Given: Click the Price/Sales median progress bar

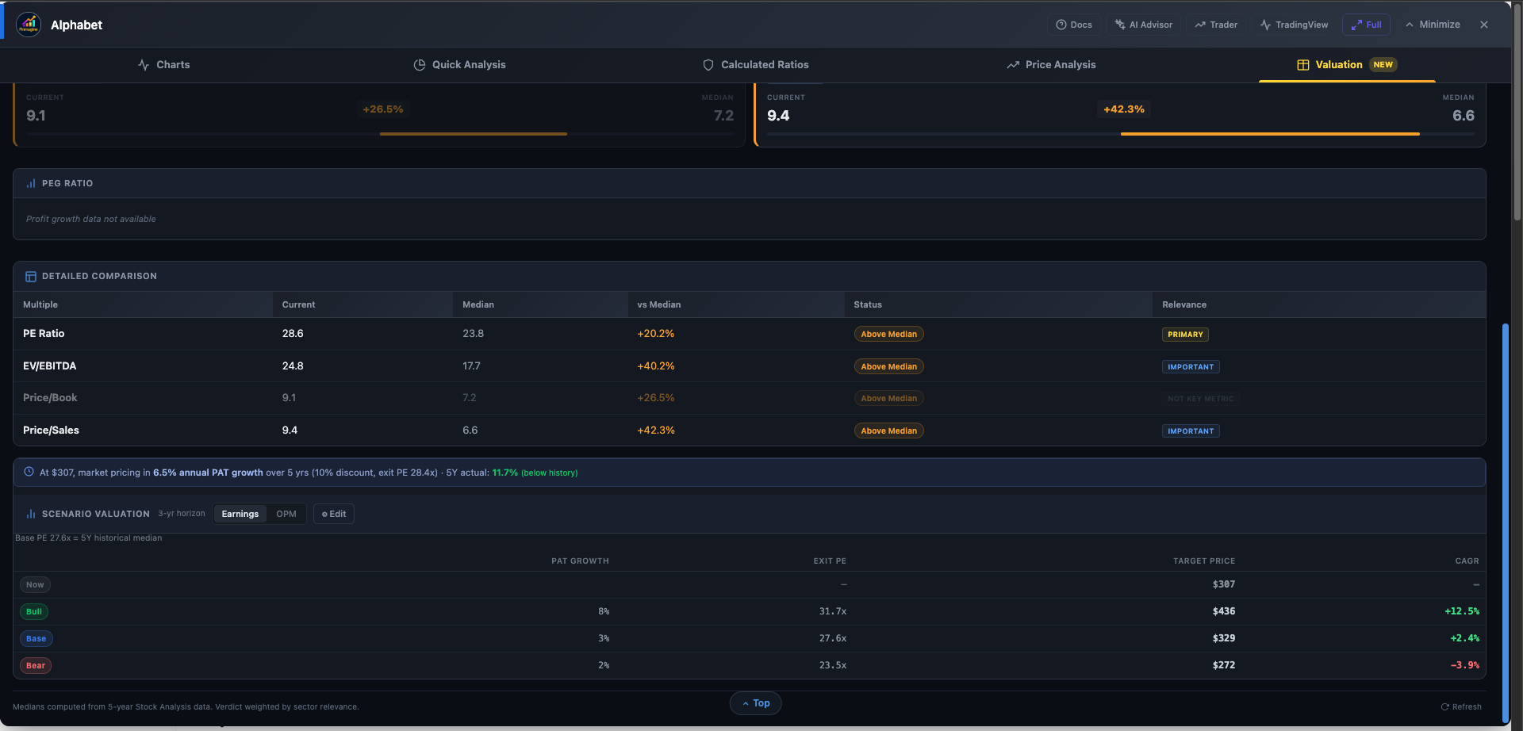Looking at the screenshot, I should (x=1269, y=134).
